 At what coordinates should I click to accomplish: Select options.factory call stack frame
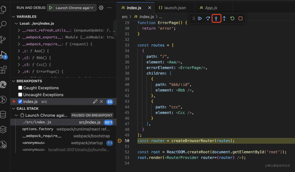click(x=64, y=129)
